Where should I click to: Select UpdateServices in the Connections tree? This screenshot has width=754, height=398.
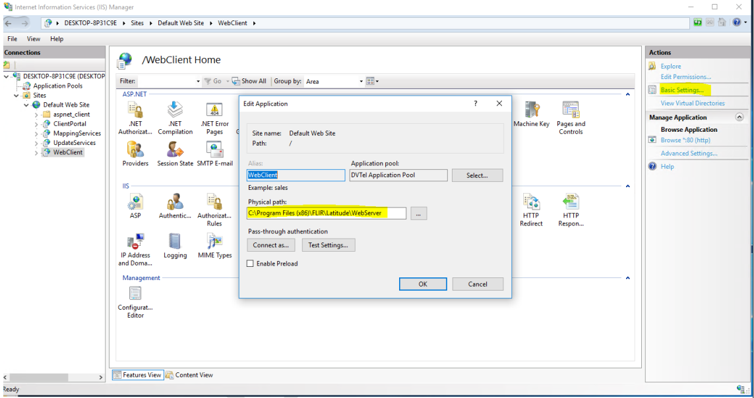(x=74, y=143)
